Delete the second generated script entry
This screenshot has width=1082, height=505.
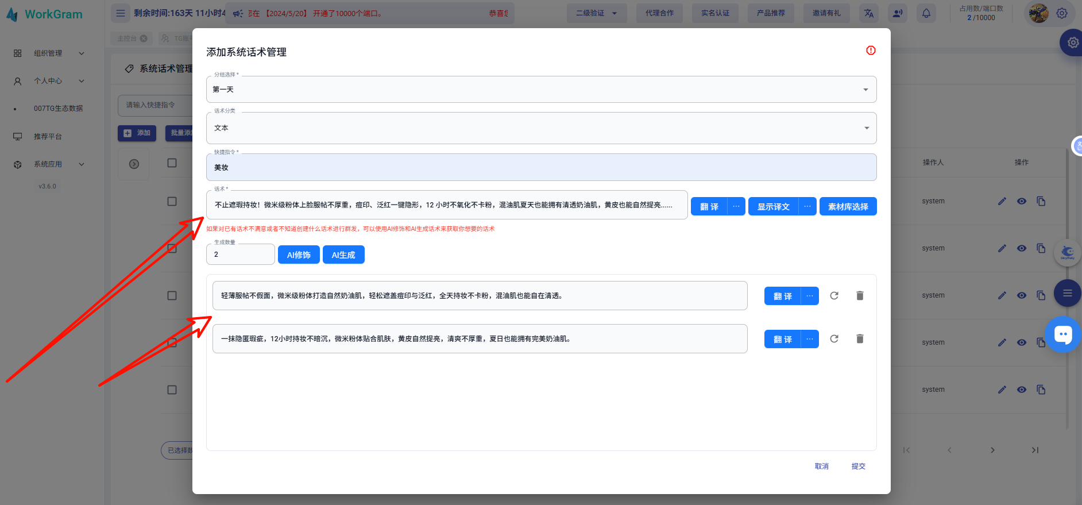(x=860, y=339)
